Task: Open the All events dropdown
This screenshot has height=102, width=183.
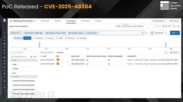Action: pyautogui.click(x=160, y=33)
